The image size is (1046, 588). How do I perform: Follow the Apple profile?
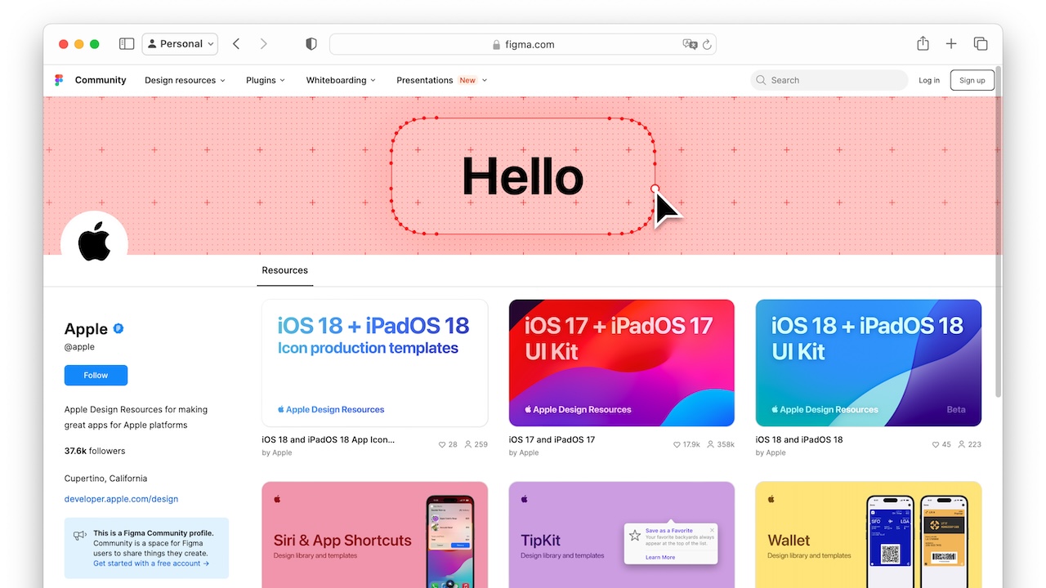96,375
